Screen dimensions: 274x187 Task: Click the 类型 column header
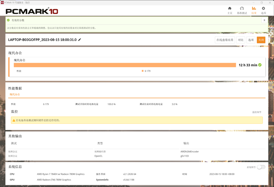(x=100, y=144)
